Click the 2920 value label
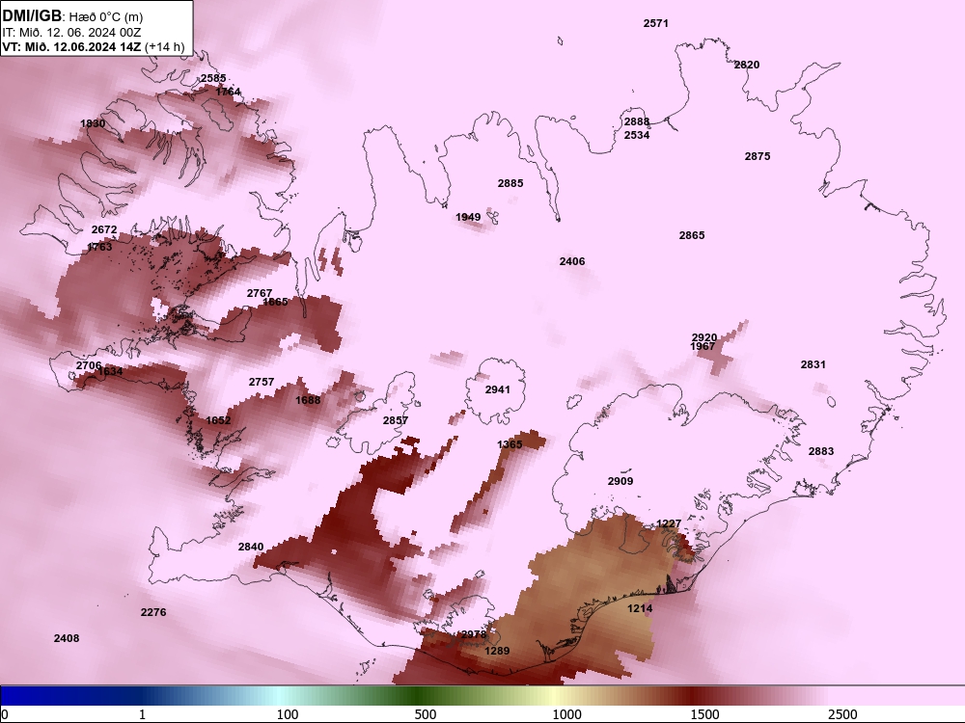Image resolution: width=965 pixels, height=723 pixels. click(704, 337)
